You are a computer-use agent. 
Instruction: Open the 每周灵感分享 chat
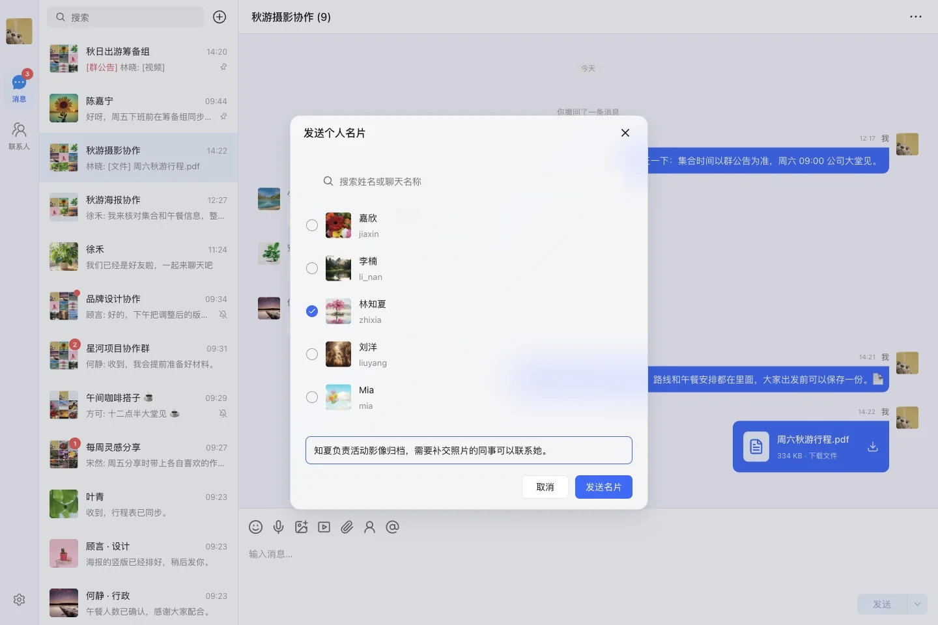coord(138,454)
